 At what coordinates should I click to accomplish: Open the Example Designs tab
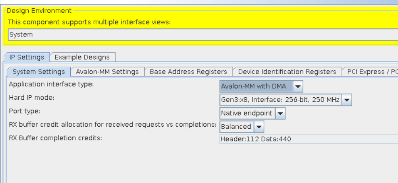(82, 57)
